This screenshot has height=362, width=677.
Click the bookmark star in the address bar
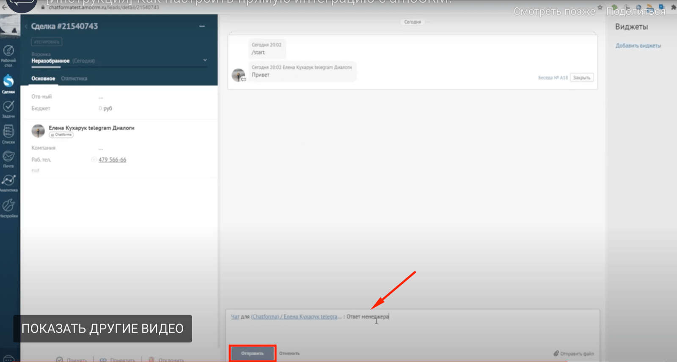[x=600, y=7]
